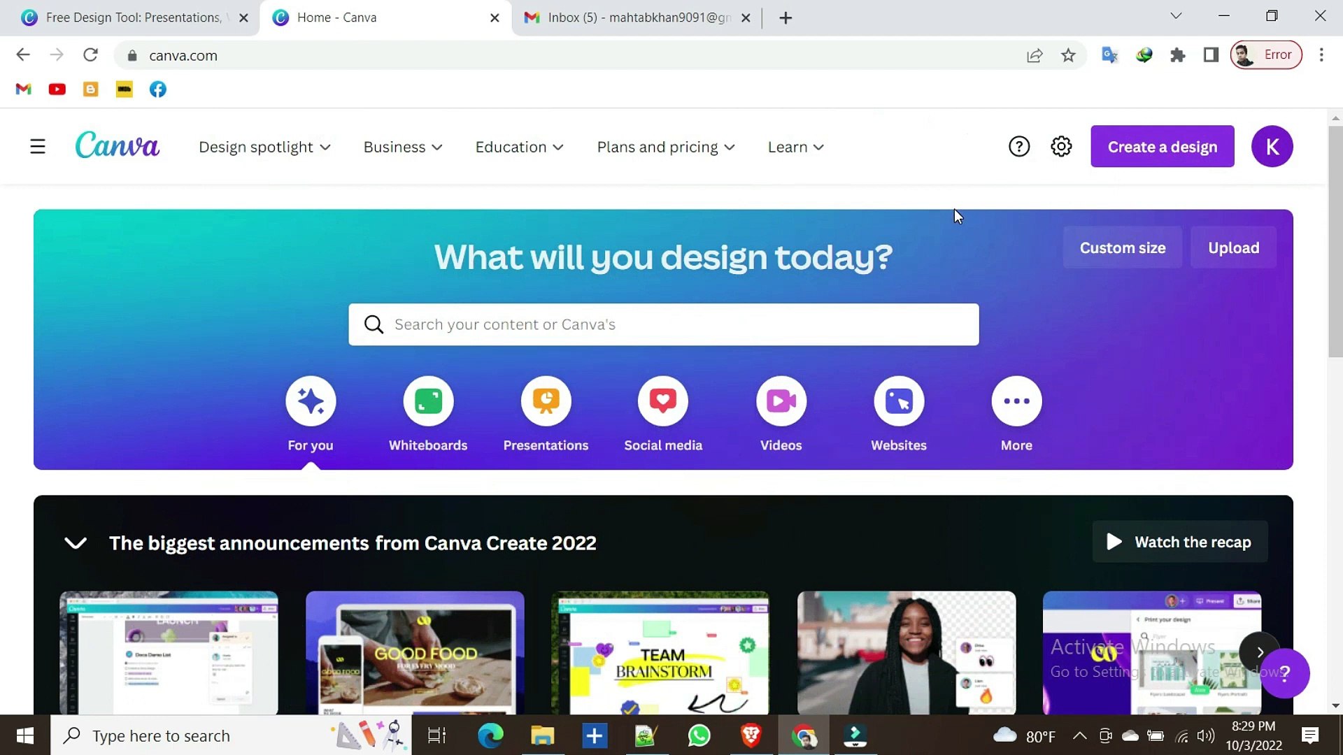The width and height of the screenshot is (1343, 755).
Task: Click the Social media icon
Action: click(663, 401)
